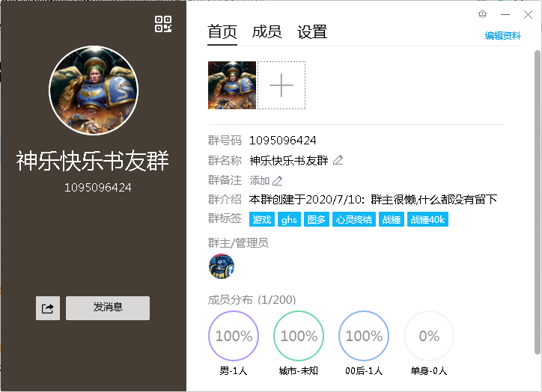Add a new group album photo
The width and height of the screenshot is (542, 392).
(x=281, y=85)
